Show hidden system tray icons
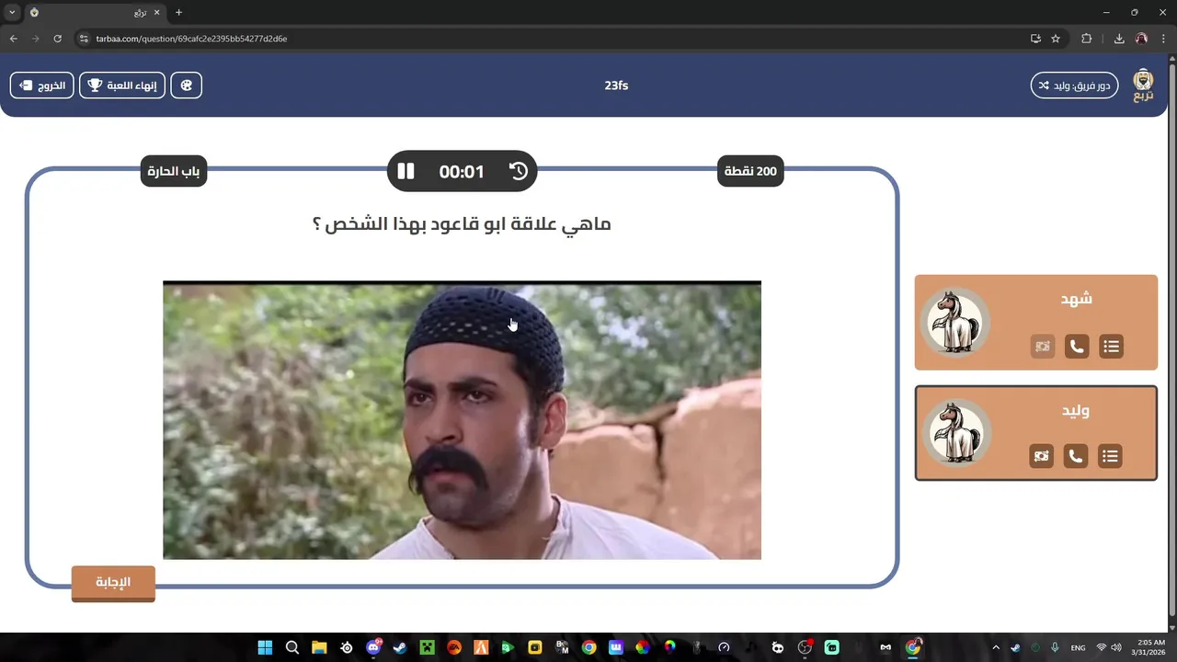1177x662 pixels. point(996,647)
